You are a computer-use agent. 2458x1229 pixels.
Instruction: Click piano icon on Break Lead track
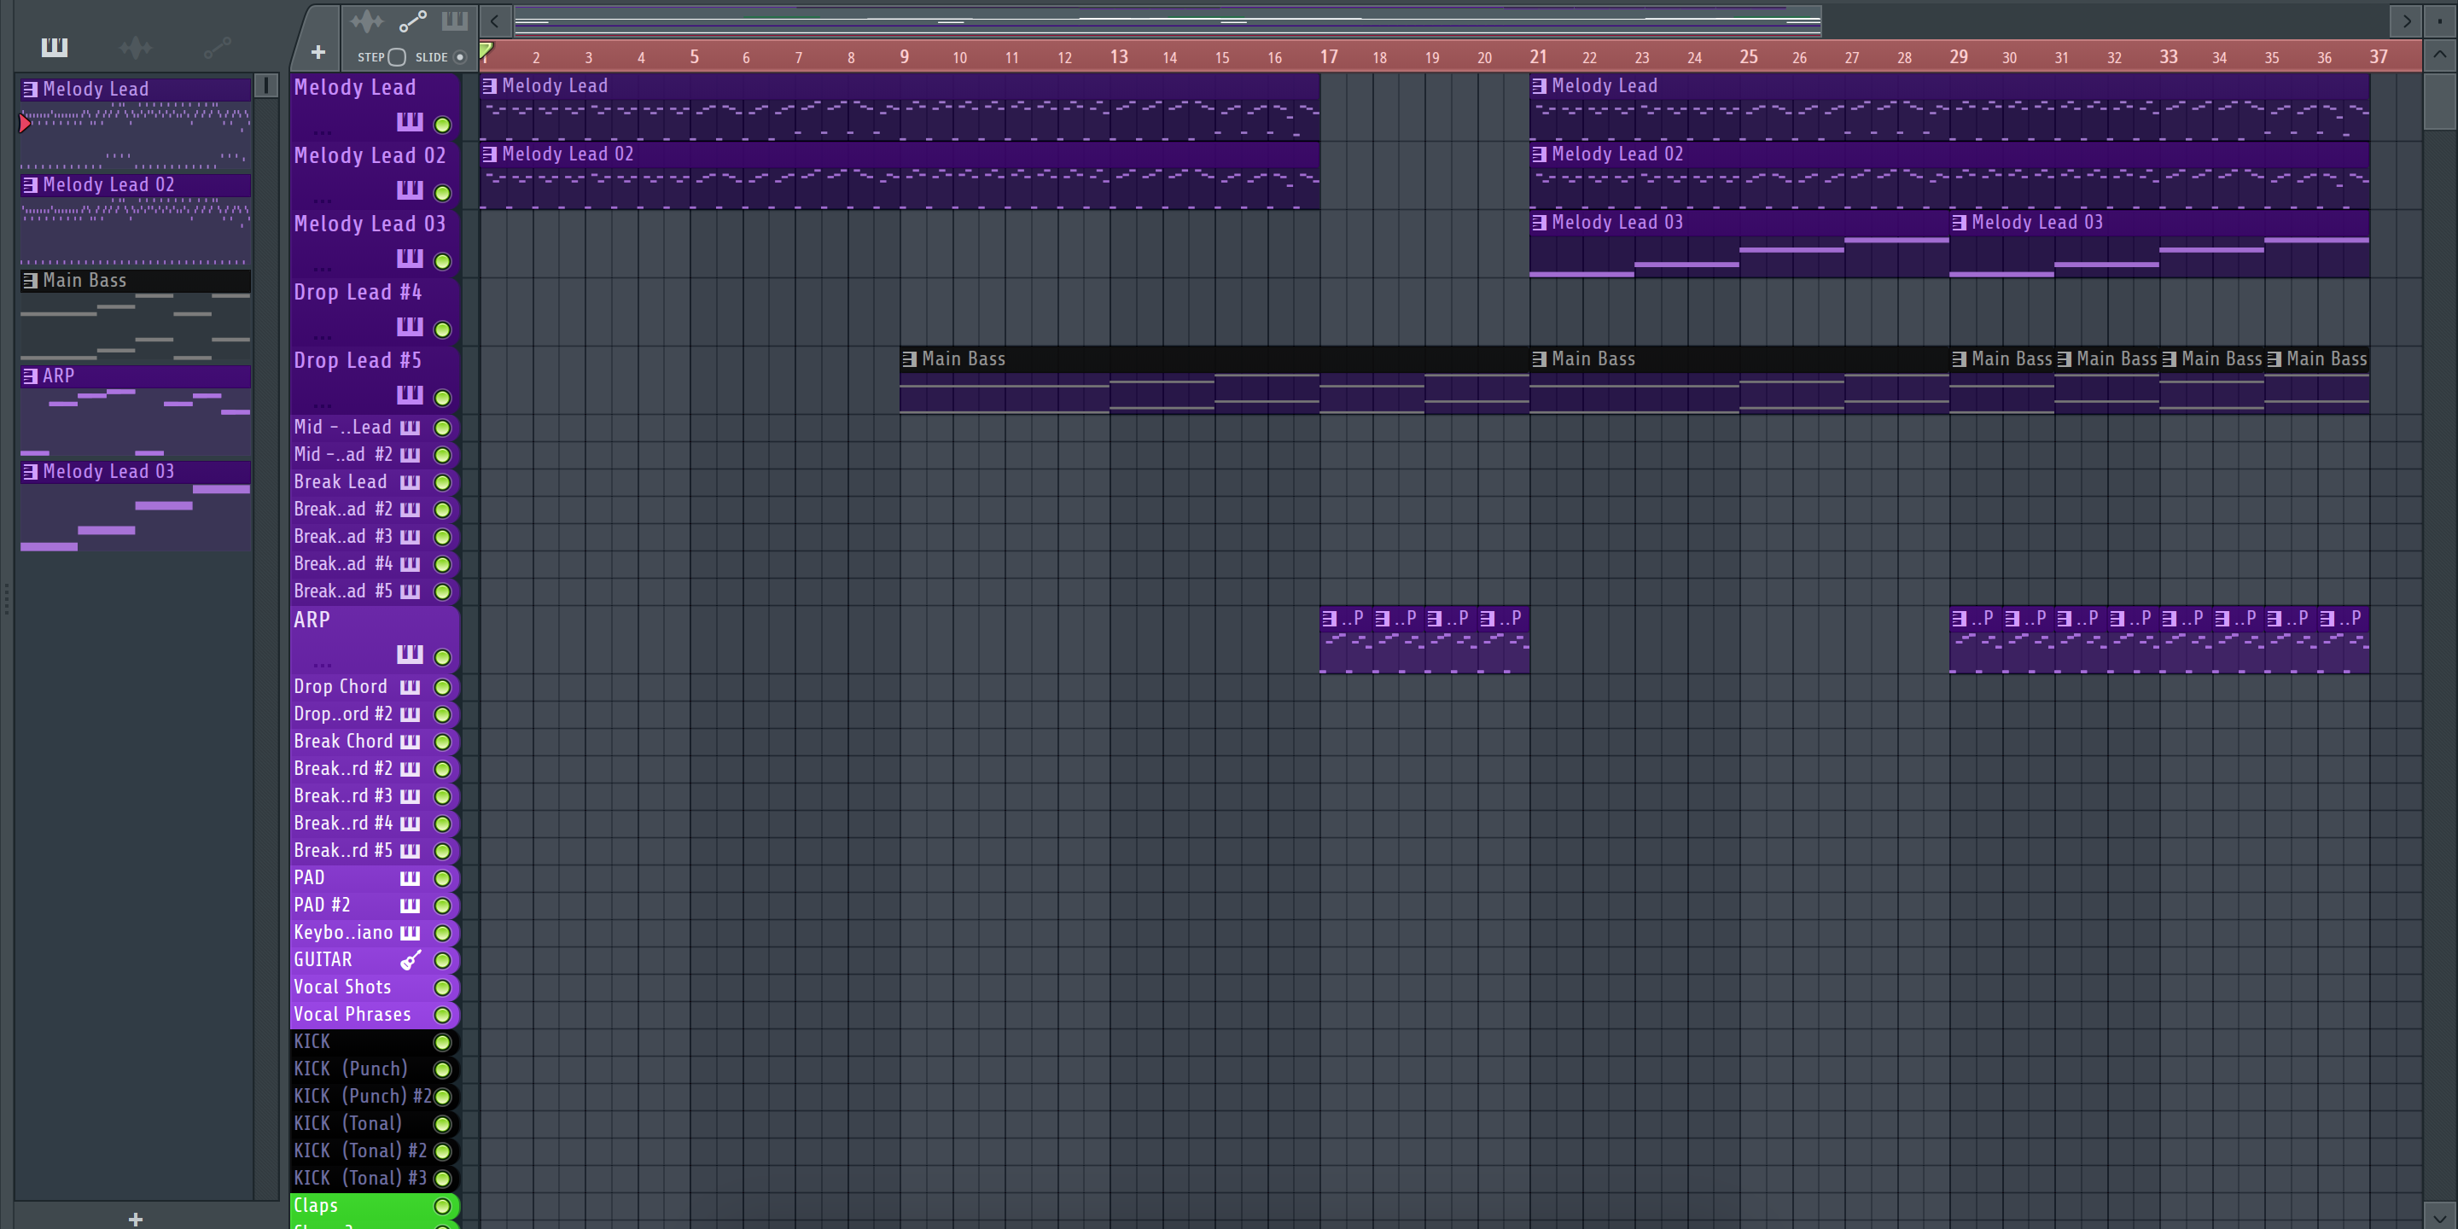click(x=410, y=482)
